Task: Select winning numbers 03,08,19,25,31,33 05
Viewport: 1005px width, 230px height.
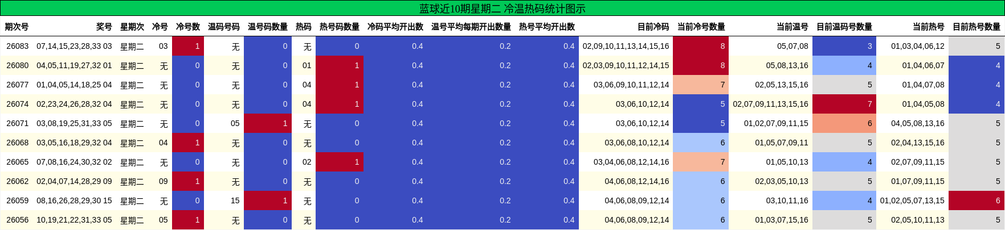Action: [74, 123]
